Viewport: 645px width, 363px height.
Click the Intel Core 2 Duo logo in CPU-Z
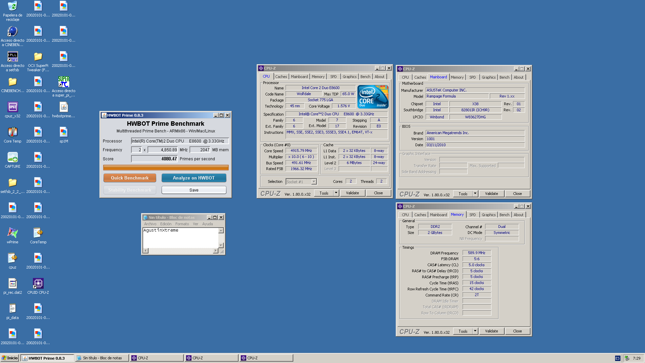[x=373, y=96]
